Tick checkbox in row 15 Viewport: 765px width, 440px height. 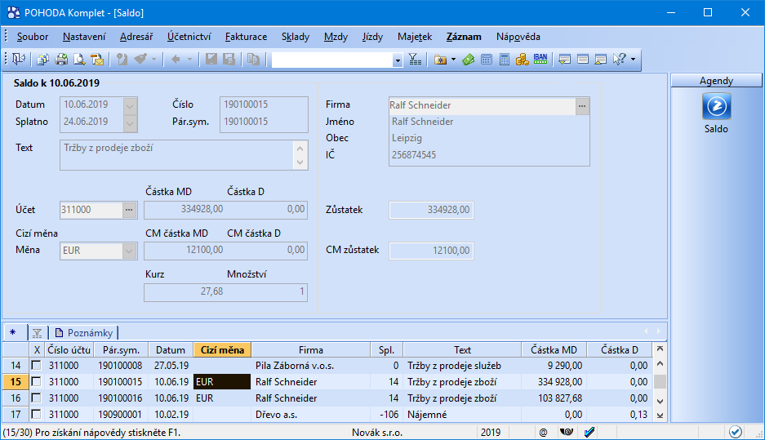(x=36, y=381)
